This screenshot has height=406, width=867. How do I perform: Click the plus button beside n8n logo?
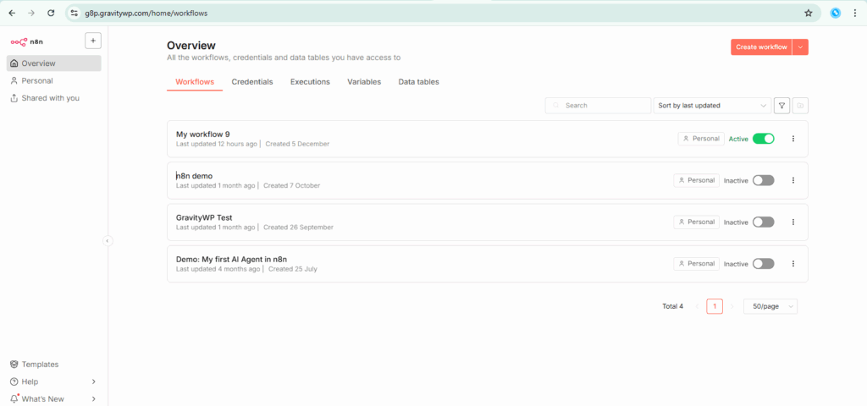93,41
